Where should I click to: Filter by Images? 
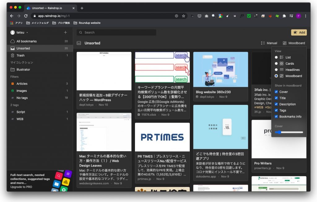pyautogui.click(x=40, y=91)
